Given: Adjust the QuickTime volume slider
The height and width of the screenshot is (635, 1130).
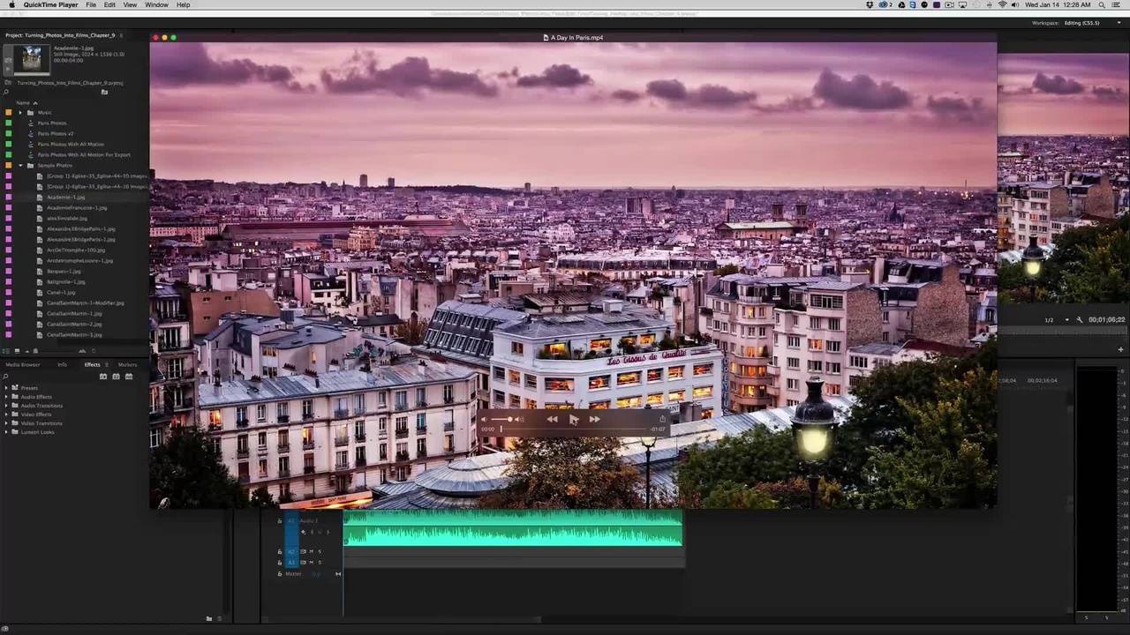Looking at the screenshot, I should click(501, 419).
